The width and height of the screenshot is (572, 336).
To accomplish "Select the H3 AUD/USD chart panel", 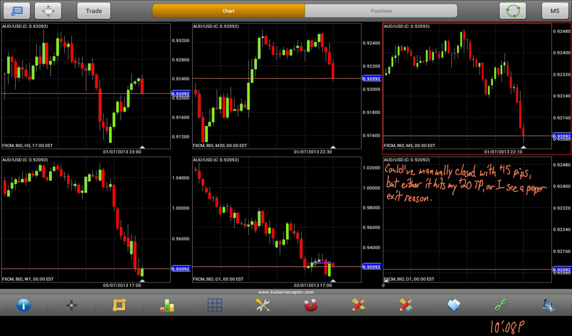I will pos(86,86).
